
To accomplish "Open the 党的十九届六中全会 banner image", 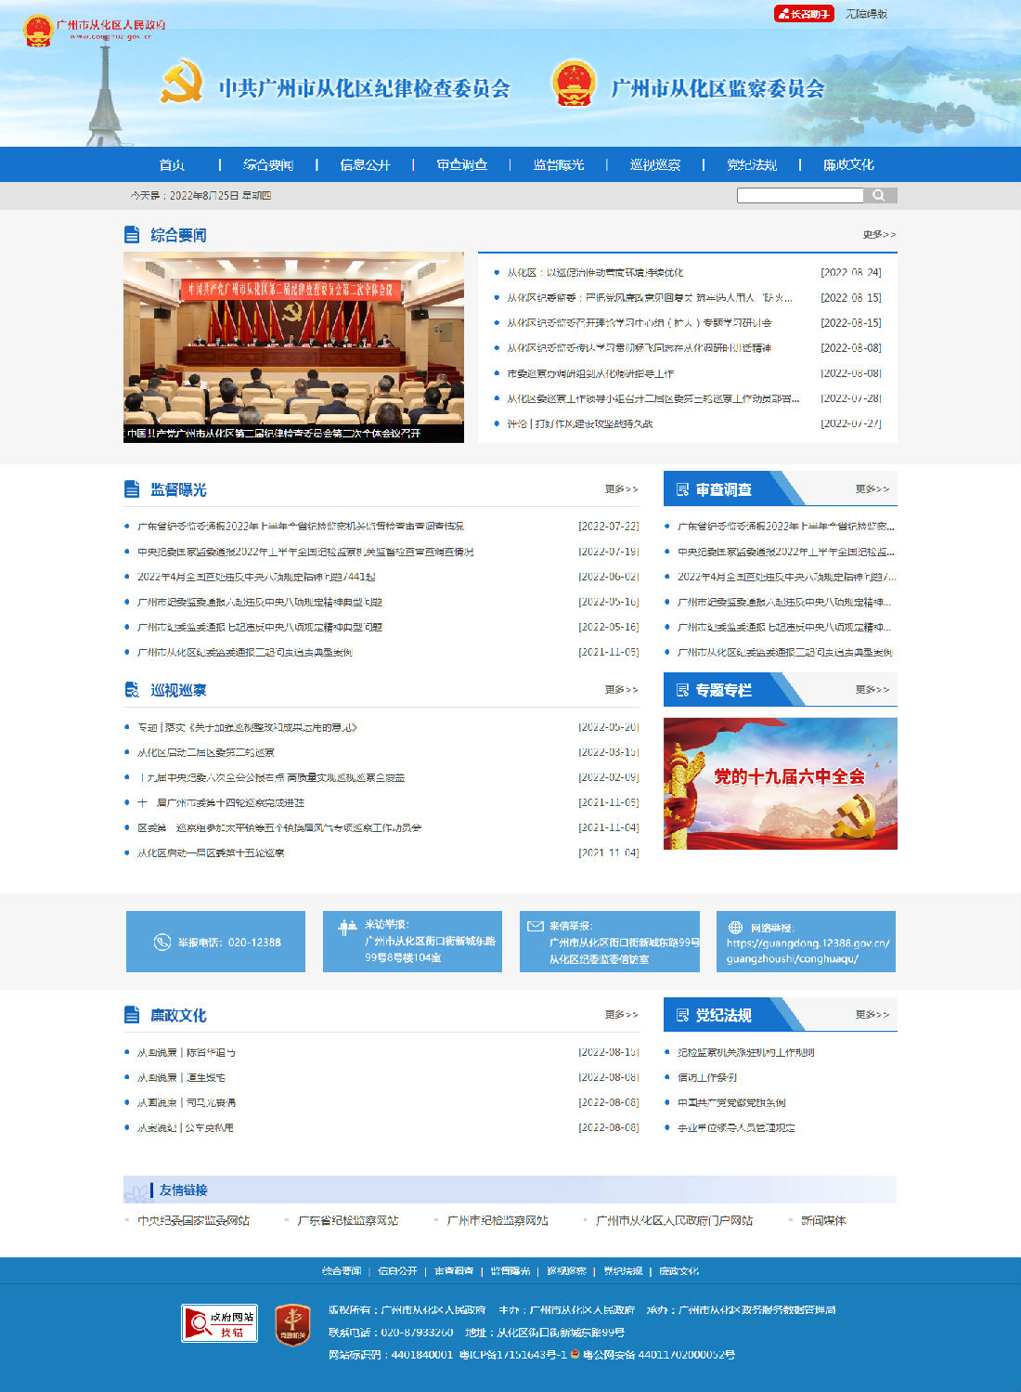I will [780, 783].
